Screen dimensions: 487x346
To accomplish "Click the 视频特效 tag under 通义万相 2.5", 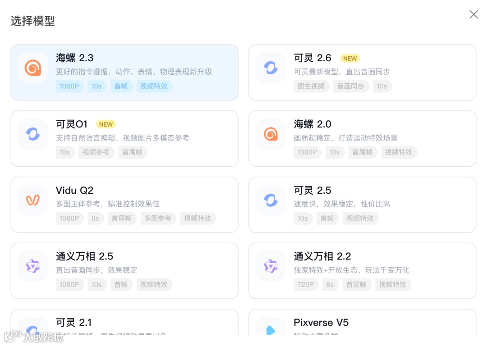I will click(154, 284).
